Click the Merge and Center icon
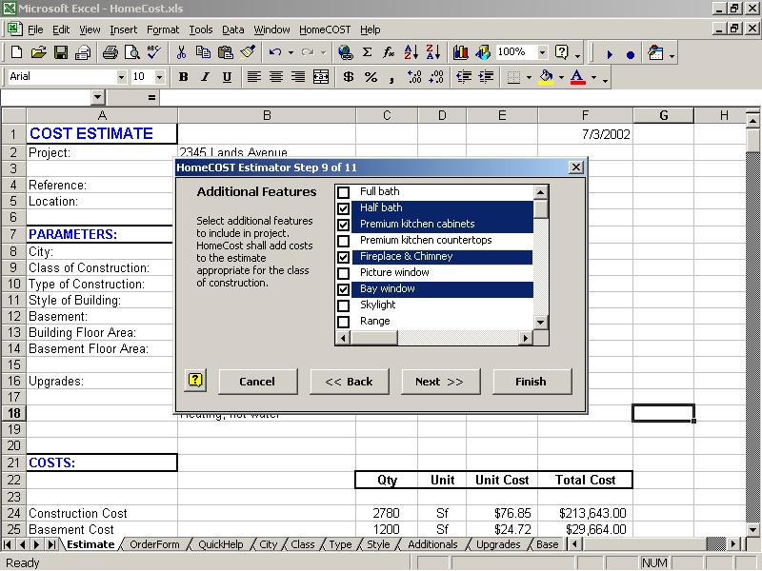Image resolution: width=762 pixels, height=571 pixels. point(321,77)
